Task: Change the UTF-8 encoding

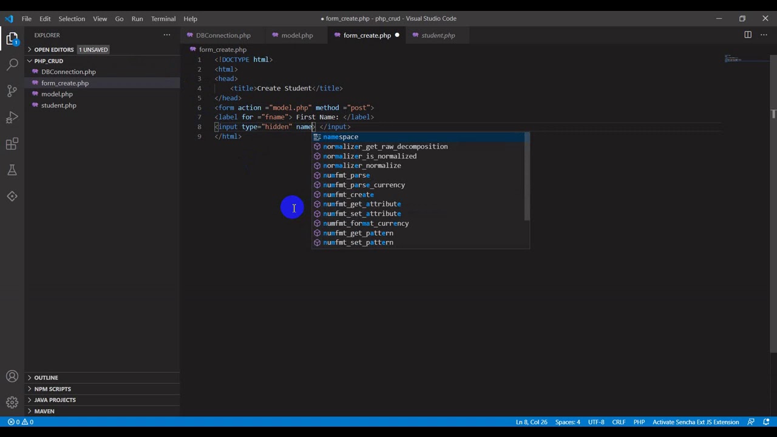Action: point(596,422)
